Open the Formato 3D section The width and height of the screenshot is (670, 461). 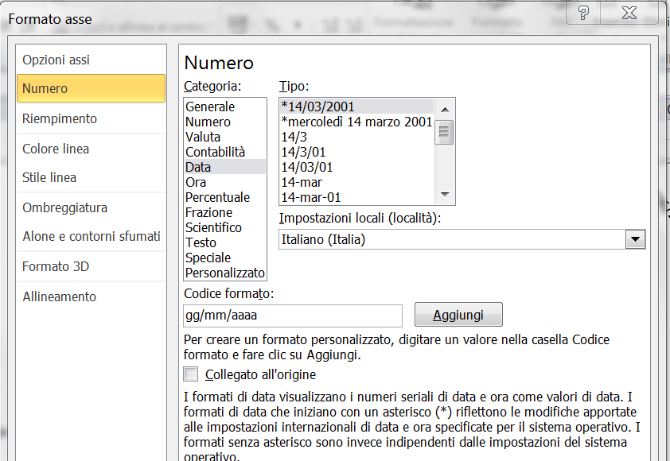(56, 266)
